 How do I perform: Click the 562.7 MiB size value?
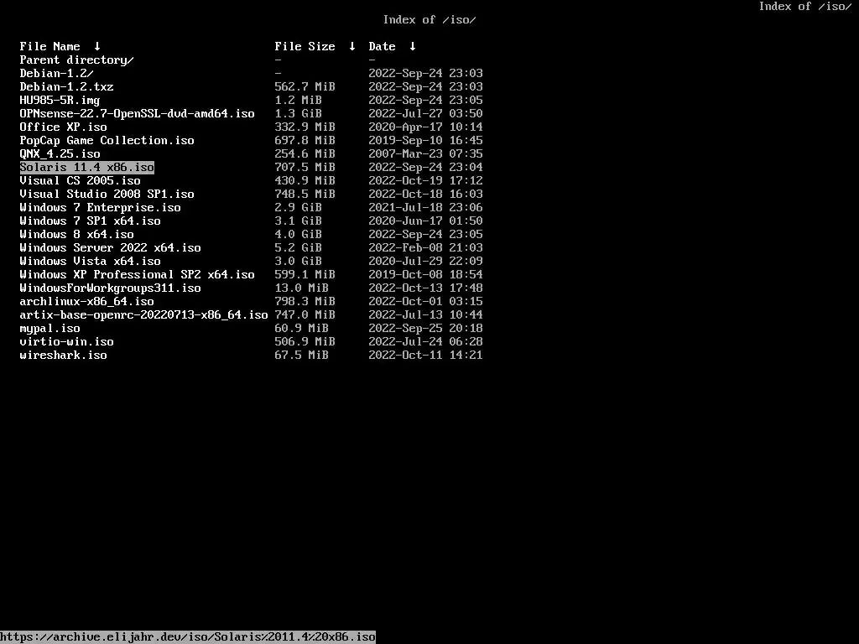pos(305,86)
